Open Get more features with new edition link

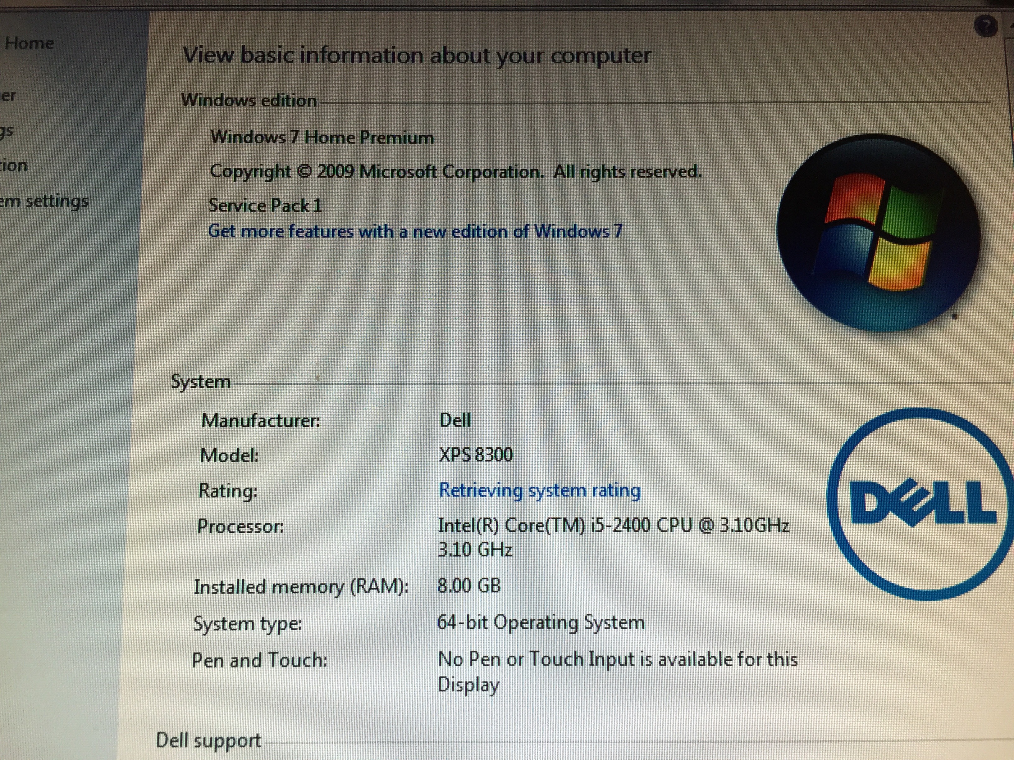(415, 231)
